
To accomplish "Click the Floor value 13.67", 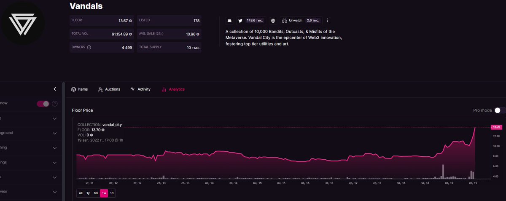I will 124,20.
